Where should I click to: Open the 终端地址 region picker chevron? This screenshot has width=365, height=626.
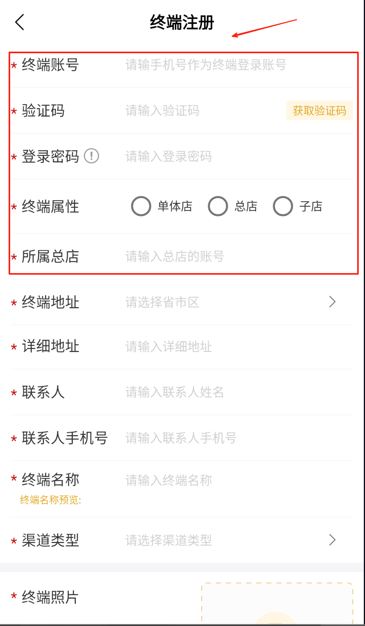[x=332, y=302]
